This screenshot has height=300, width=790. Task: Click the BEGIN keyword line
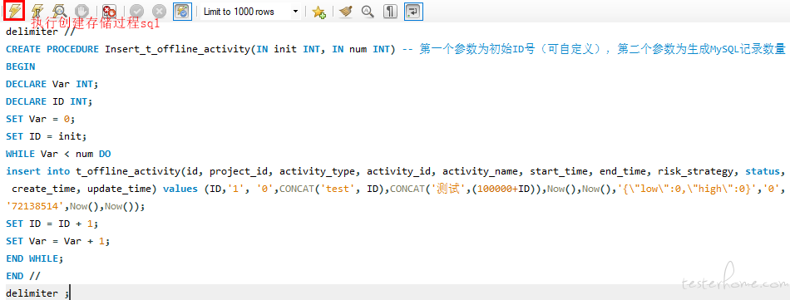tap(21, 66)
